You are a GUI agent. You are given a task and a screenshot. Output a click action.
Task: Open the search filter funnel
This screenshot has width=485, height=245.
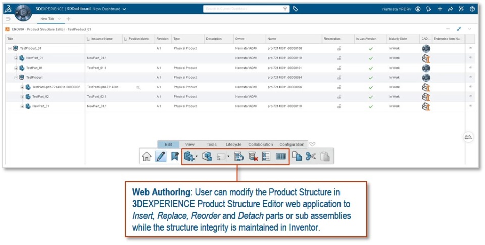[285, 9]
